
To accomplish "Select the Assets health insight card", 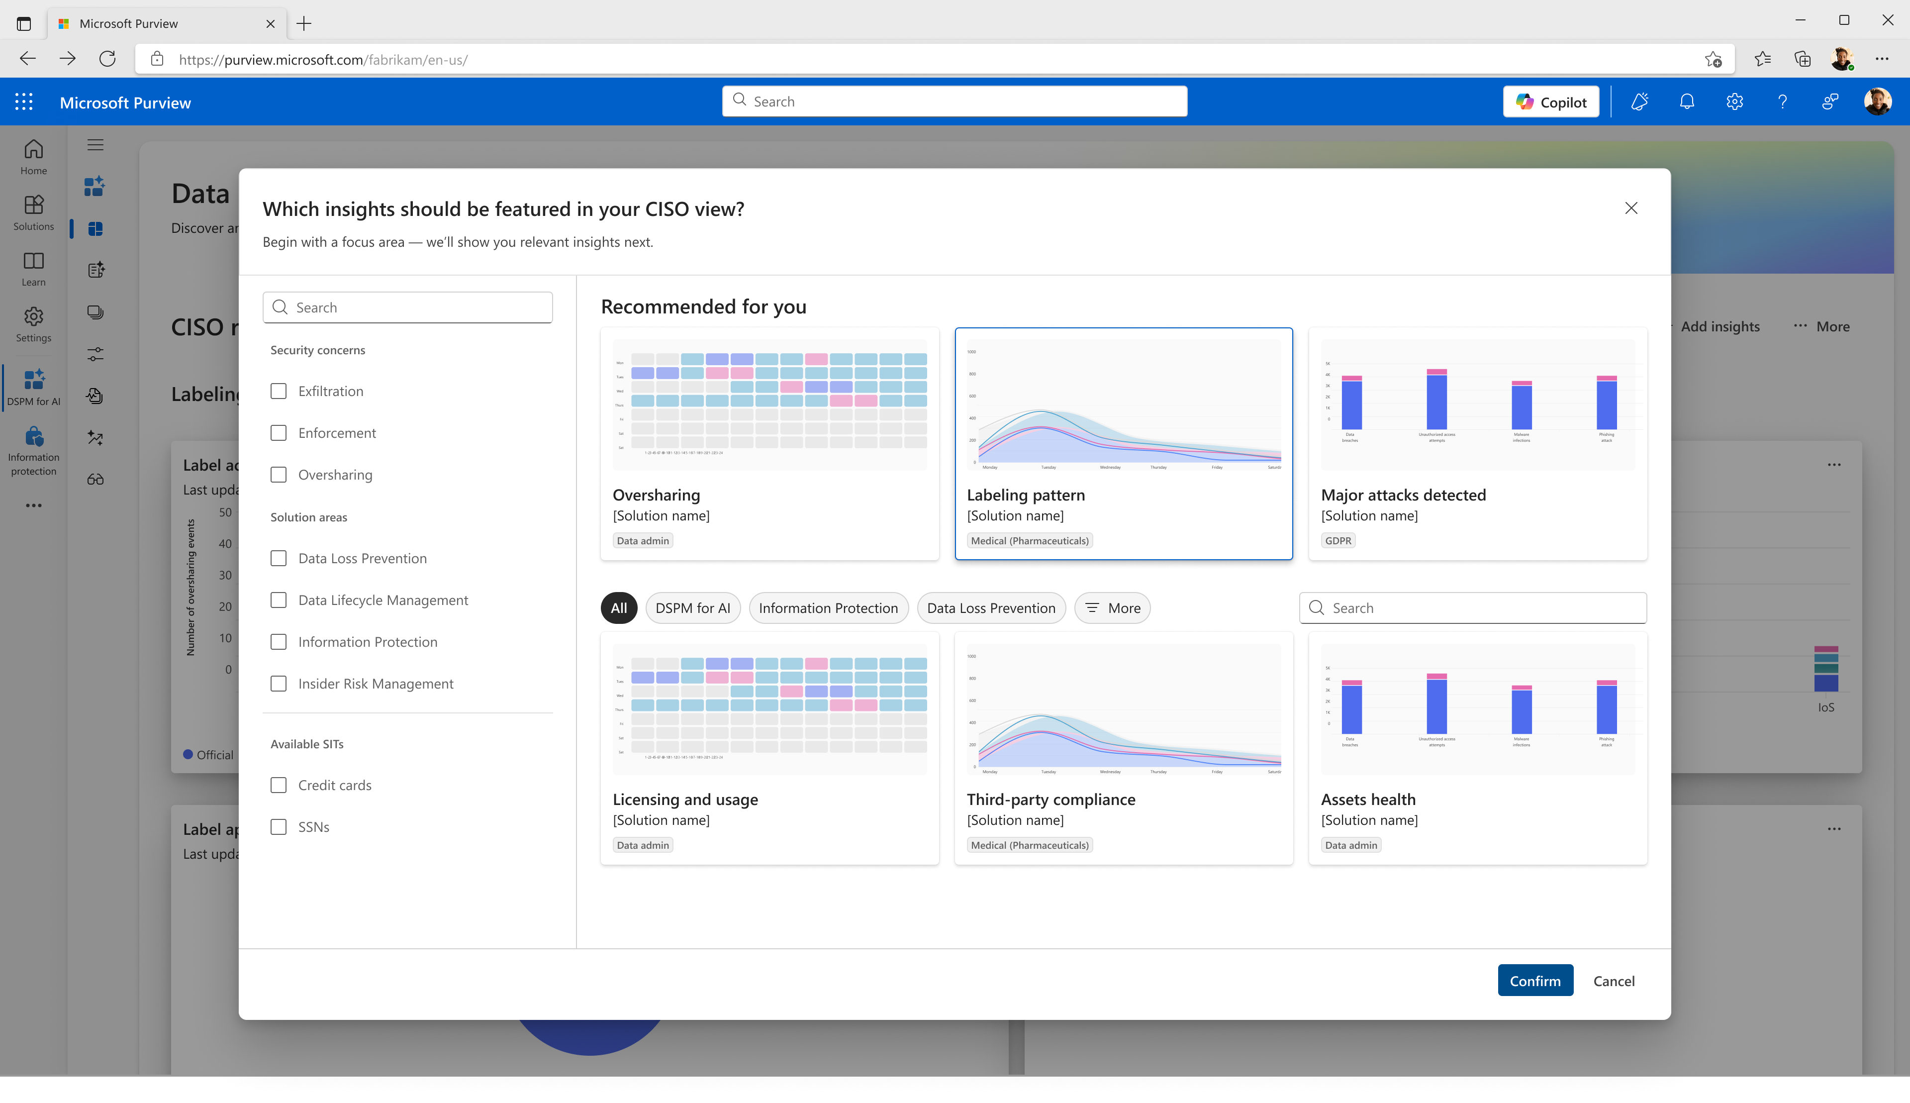I will point(1478,748).
